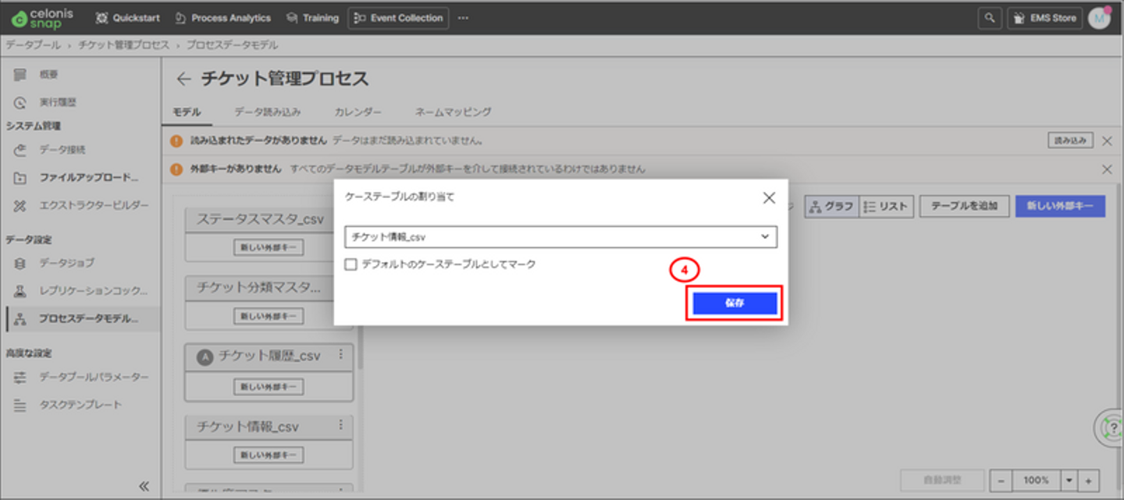1124x500 pixels.
Task: Open Process Analytics in top navigation
Action: [222, 18]
